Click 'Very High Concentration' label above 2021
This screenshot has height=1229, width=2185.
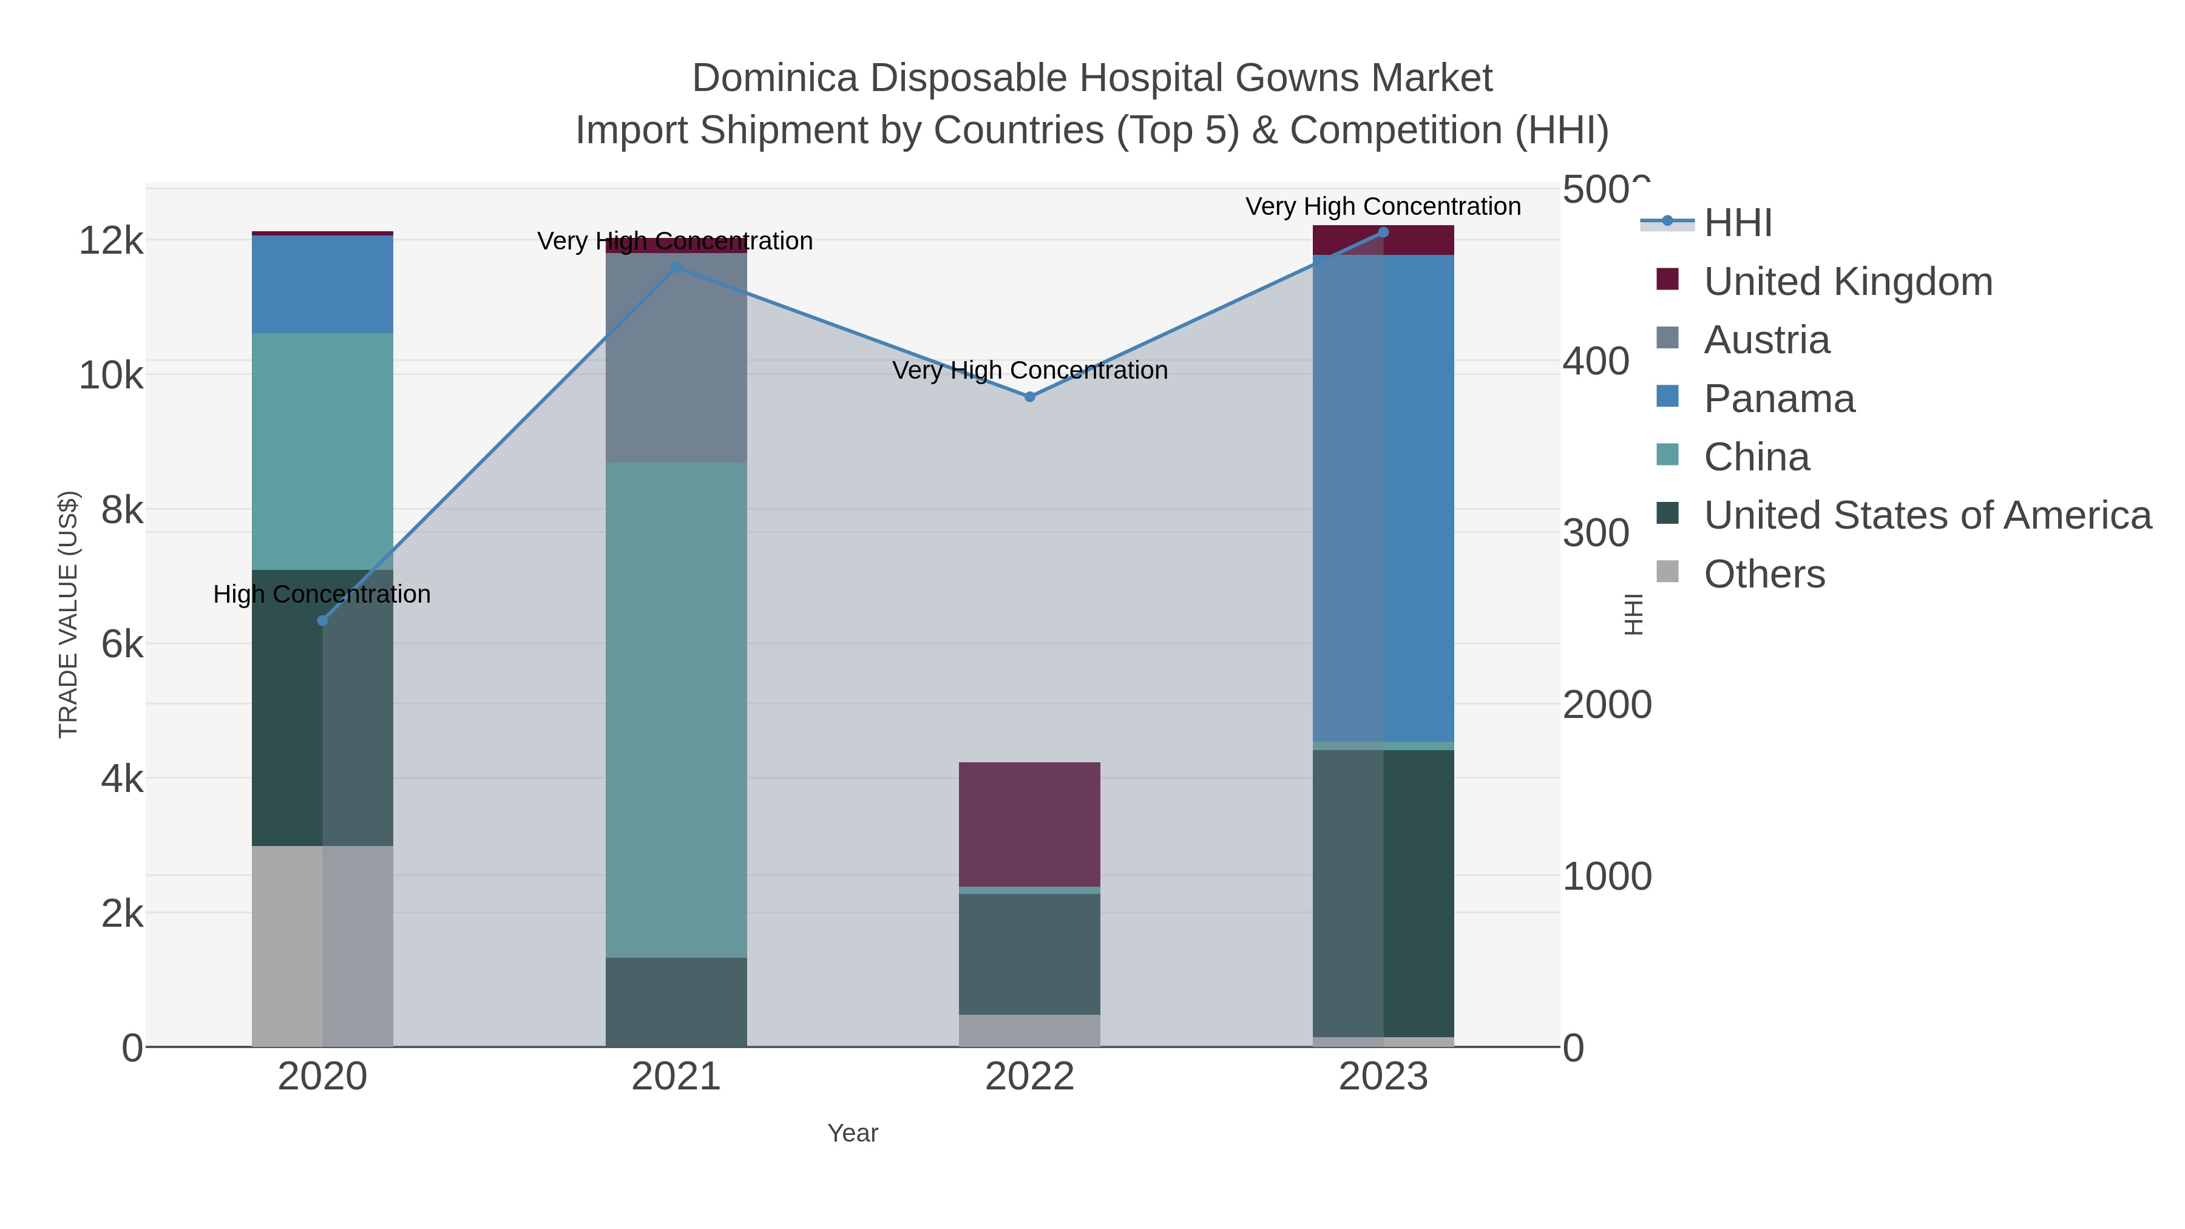(x=675, y=242)
